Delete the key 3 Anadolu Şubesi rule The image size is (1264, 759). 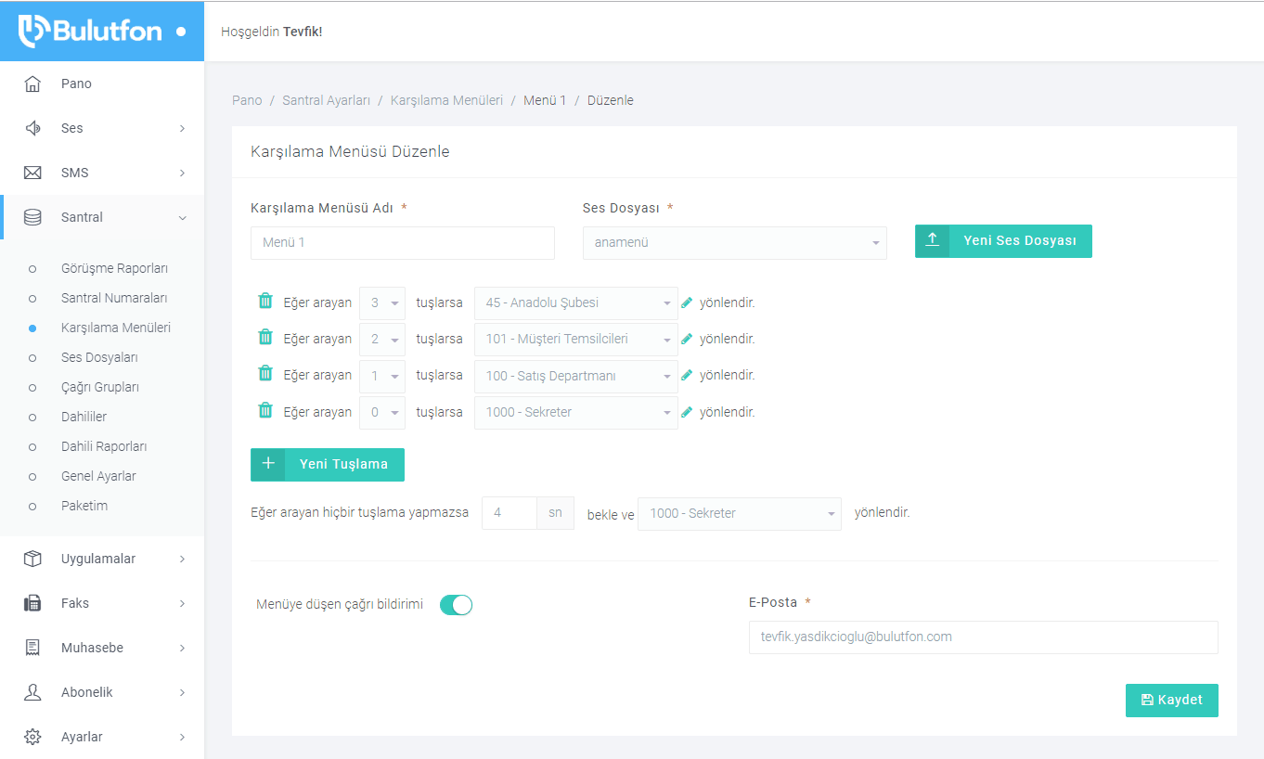tap(265, 301)
